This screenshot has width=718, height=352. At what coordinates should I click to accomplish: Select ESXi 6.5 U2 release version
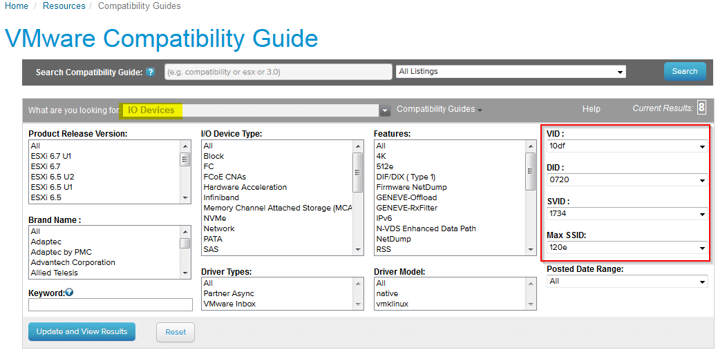[53, 177]
